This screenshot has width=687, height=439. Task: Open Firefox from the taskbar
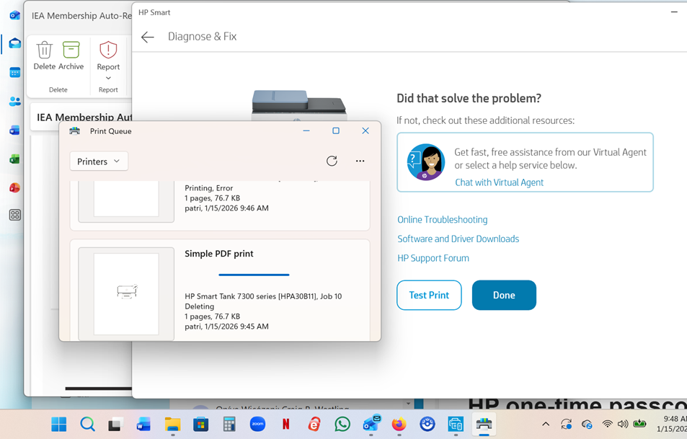pyautogui.click(x=399, y=424)
